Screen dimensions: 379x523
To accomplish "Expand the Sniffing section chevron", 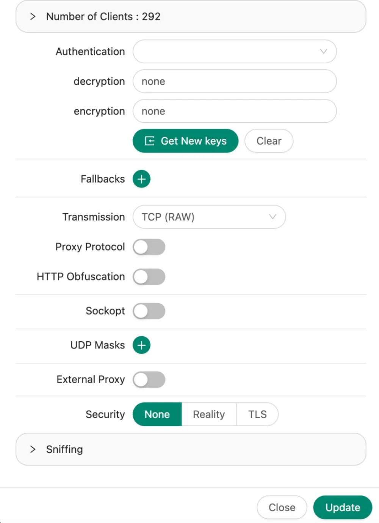I will tap(33, 449).
